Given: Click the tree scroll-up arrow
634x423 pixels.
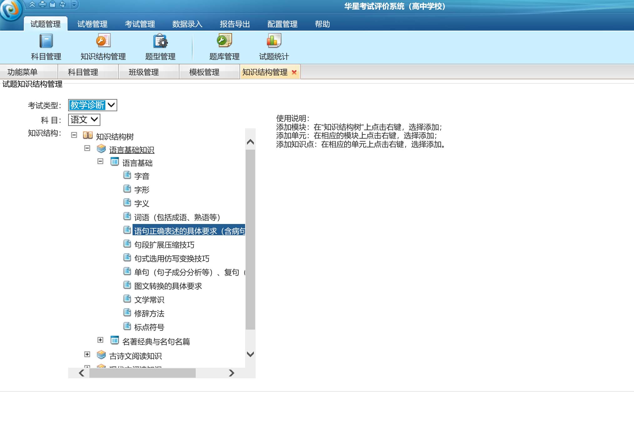Looking at the screenshot, I should click(250, 142).
